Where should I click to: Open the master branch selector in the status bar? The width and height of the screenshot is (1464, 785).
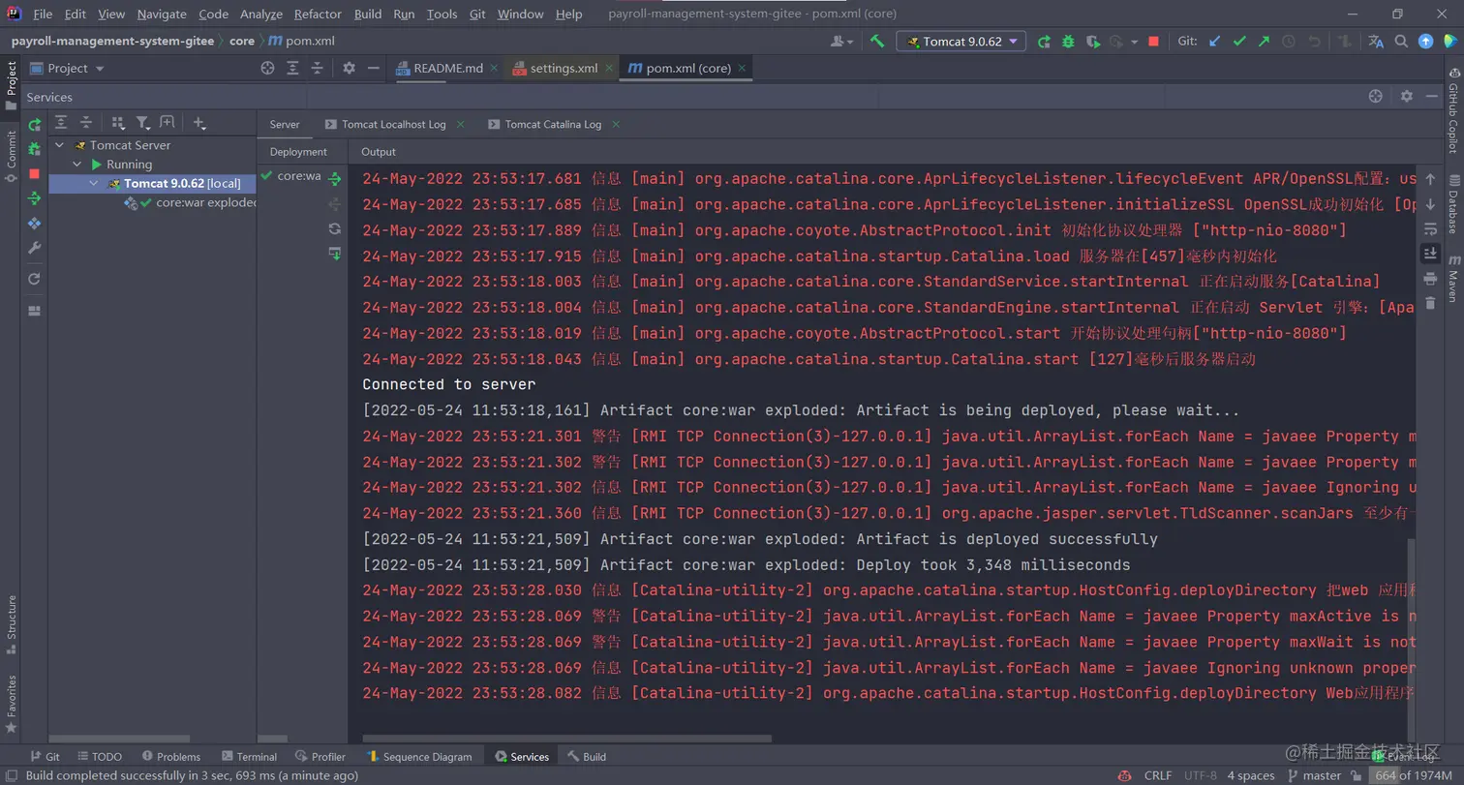1315,775
